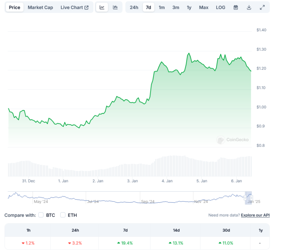
Task: Set chart range to 3m
Action: [x=176, y=7]
